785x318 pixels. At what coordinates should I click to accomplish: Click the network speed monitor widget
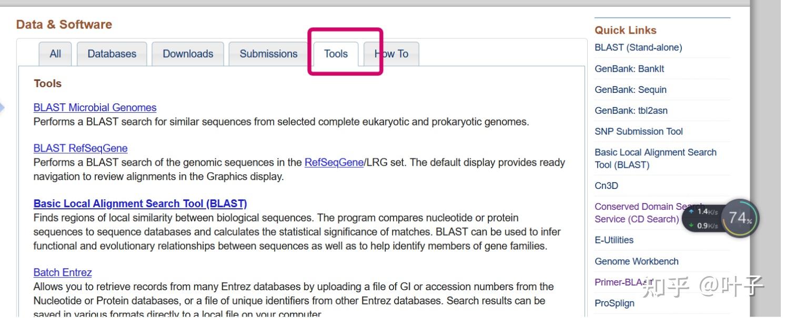tap(703, 218)
